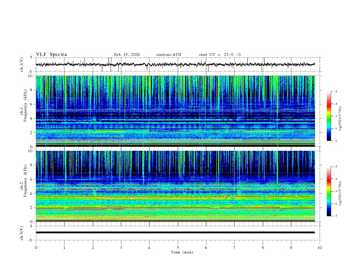Click the "2" kHz tick of ch.2 spectrogram
The image size is (360, 278).
coord(32,208)
